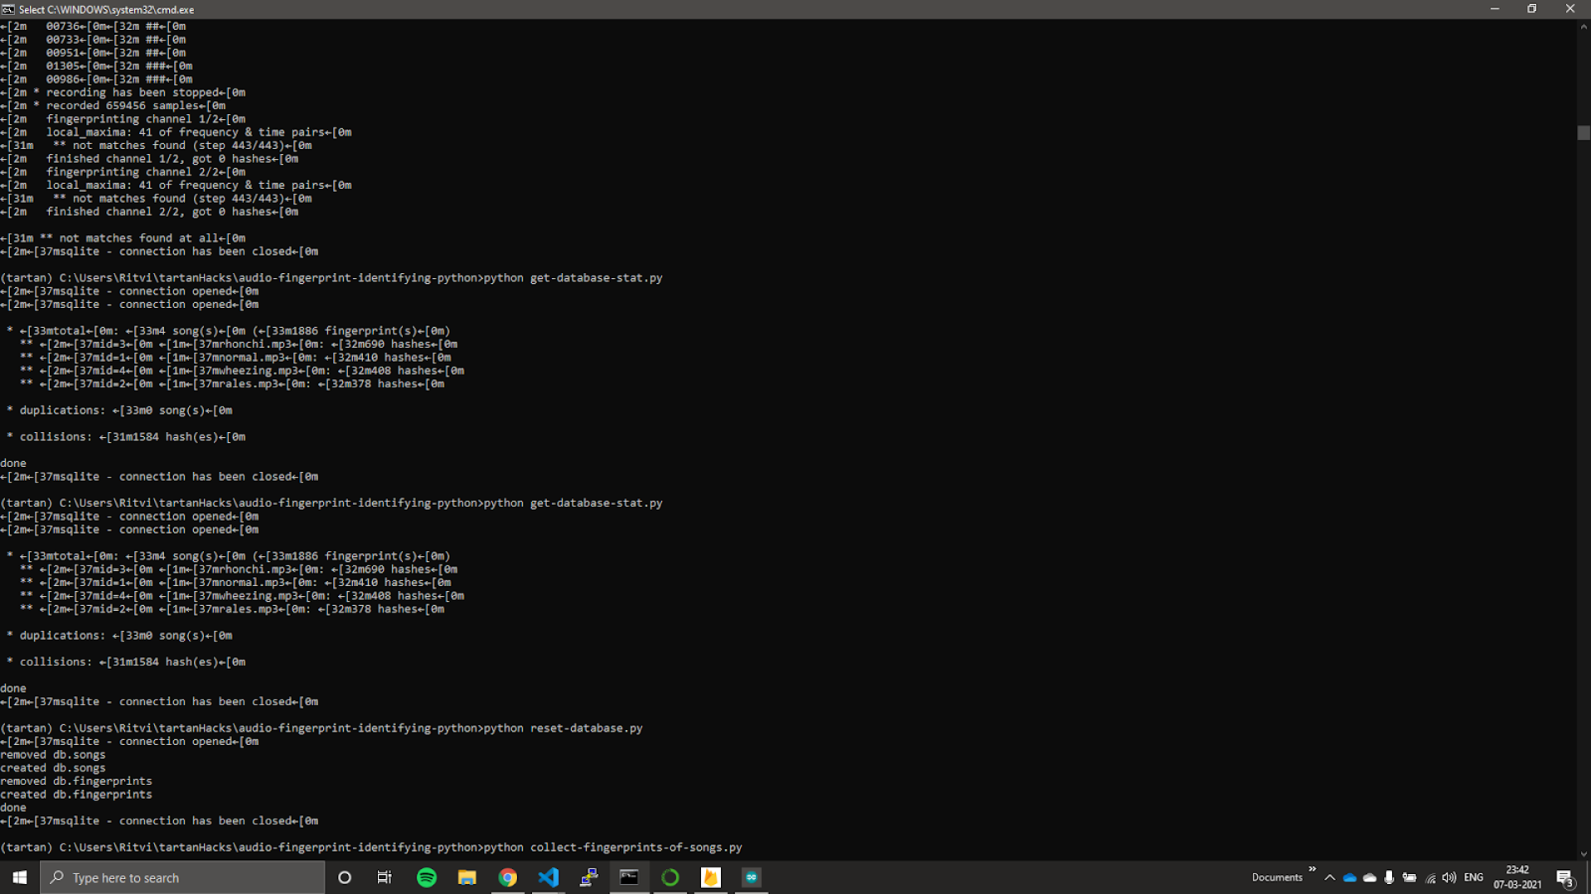The height and width of the screenshot is (894, 1591).
Task: Open the PuTTY network icon in taskbar
Action: 589,877
